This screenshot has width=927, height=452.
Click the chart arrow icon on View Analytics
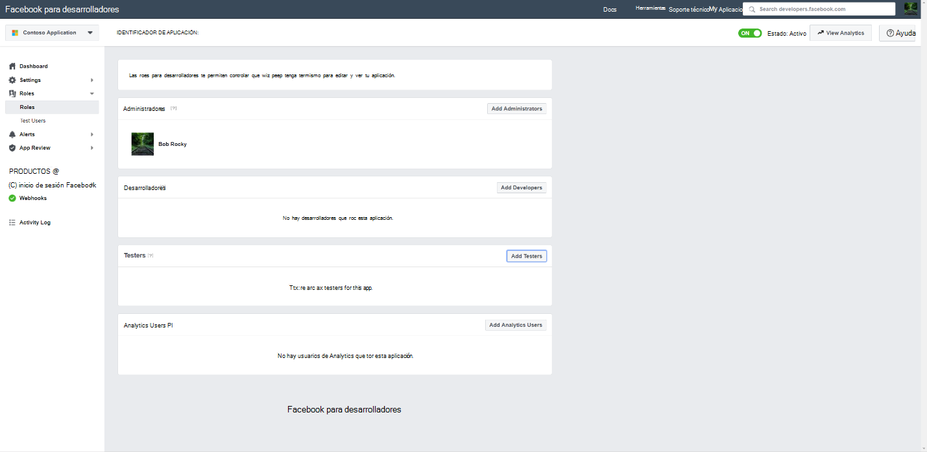821,32
